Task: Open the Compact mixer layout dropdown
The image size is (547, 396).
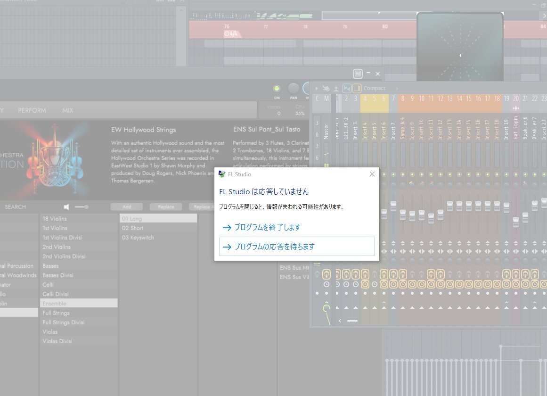Action: coord(374,88)
